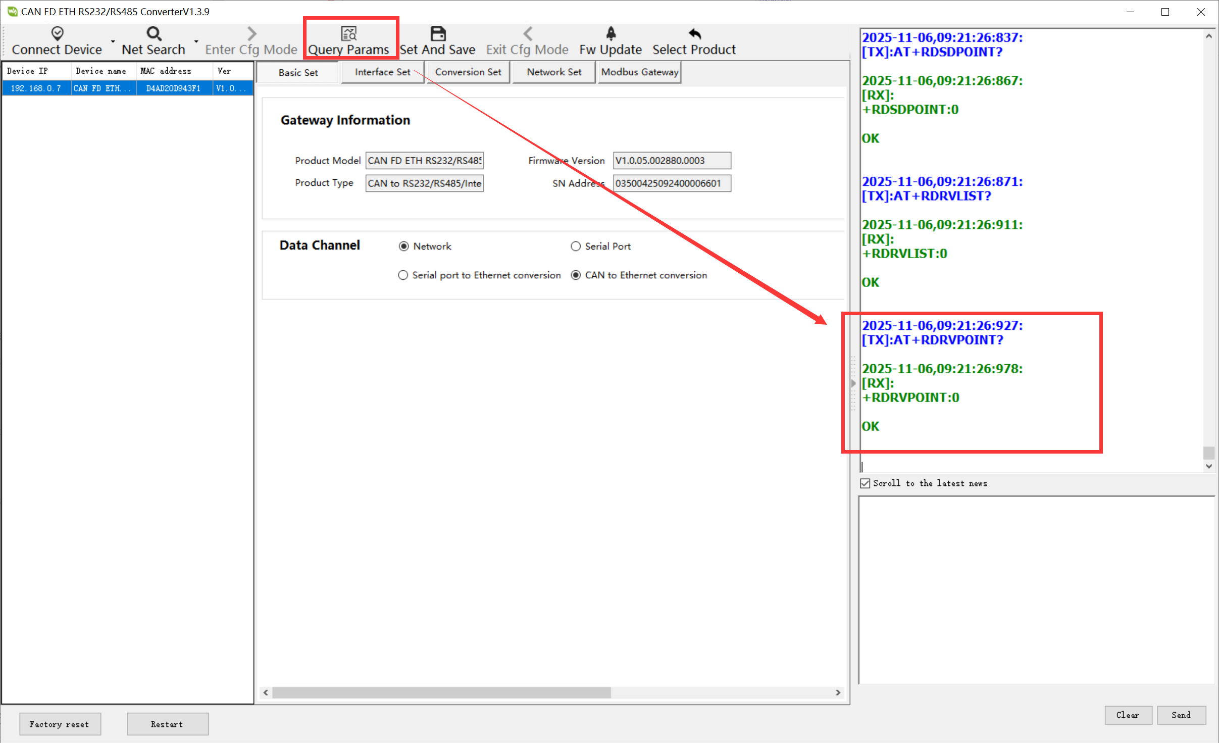Screen dimensions: 1219x743
Task: Click the Fw Update rocket icon
Action: pyautogui.click(x=611, y=33)
